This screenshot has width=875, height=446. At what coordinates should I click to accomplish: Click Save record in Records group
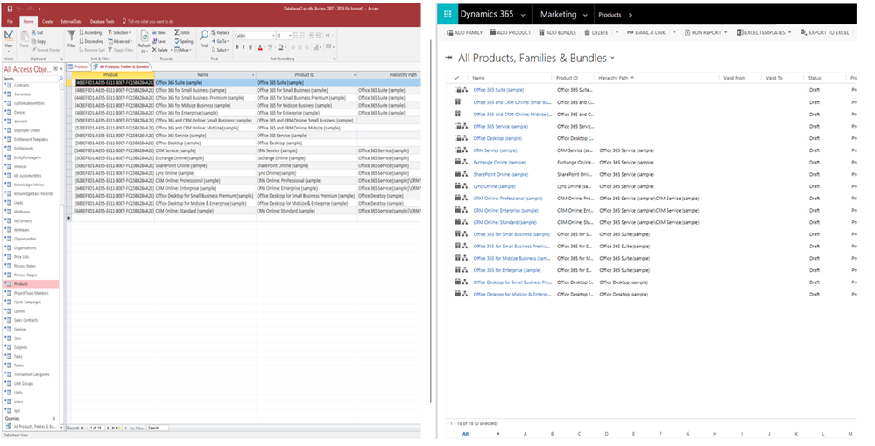pyautogui.click(x=159, y=41)
